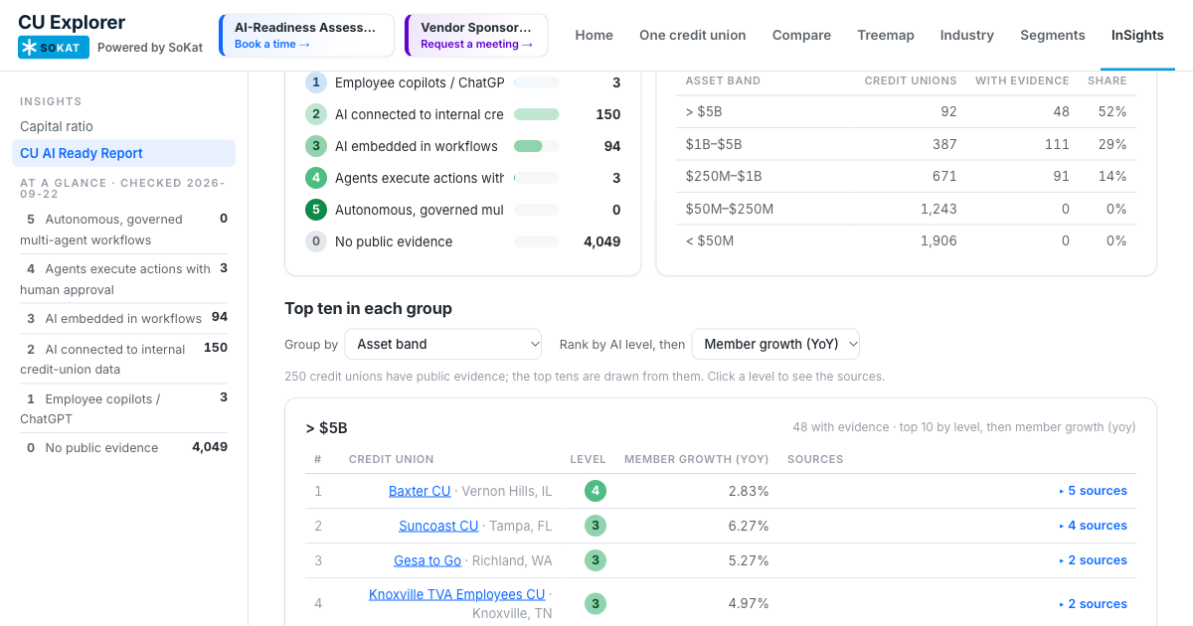The image size is (1193, 626).
Task: Click the SoKat logo badge
Action: [54, 47]
